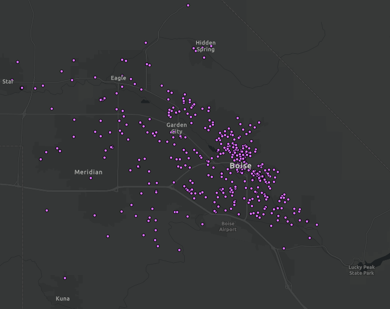390x309 pixels.
Task: Select the Meridian city label
Action: pos(89,172)
